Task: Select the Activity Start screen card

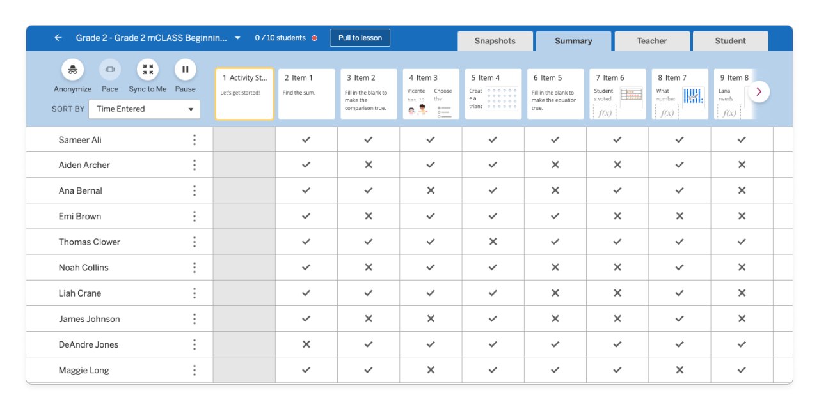Action: pyautogui.click(x=244, y=94)
